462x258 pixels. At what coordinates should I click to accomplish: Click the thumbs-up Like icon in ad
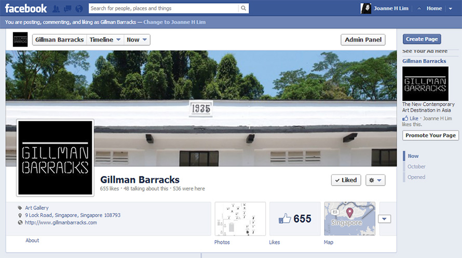pyautogui.click(x=405, y=118)
